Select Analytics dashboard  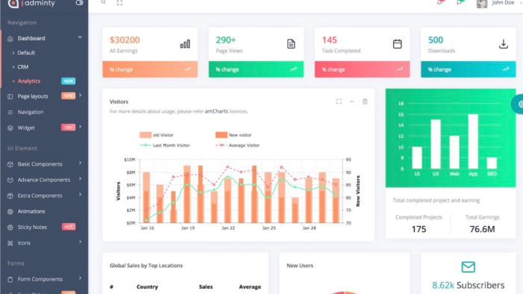tap(29, 81)
